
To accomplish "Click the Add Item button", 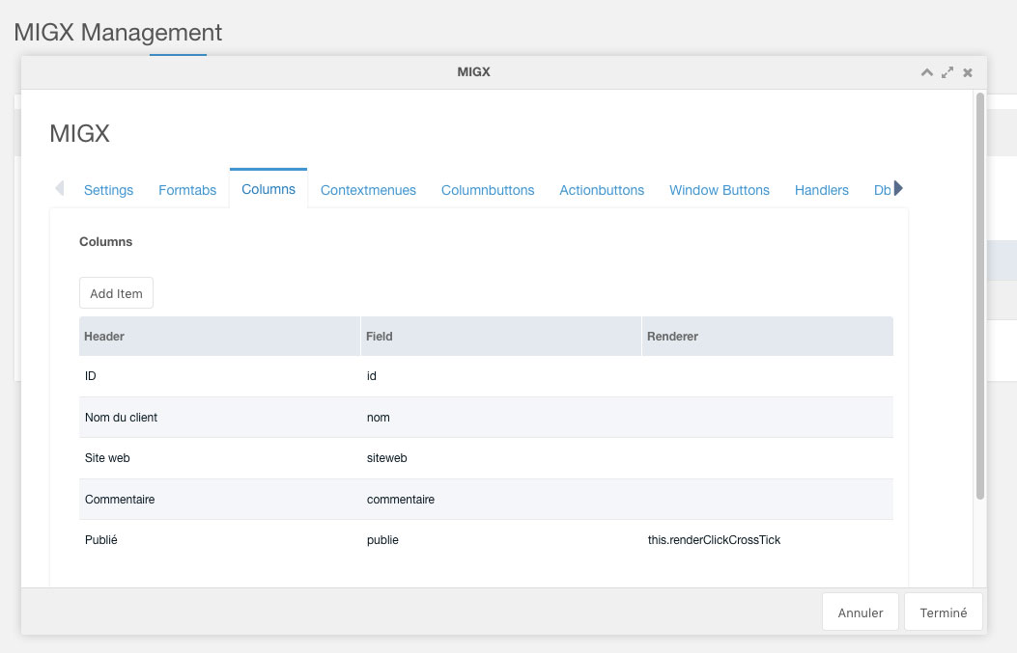I will coord(116,293).
